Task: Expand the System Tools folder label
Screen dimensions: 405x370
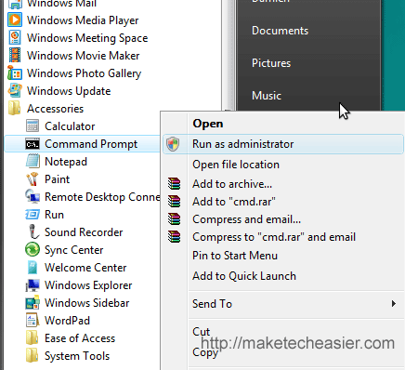Action: 77,356
